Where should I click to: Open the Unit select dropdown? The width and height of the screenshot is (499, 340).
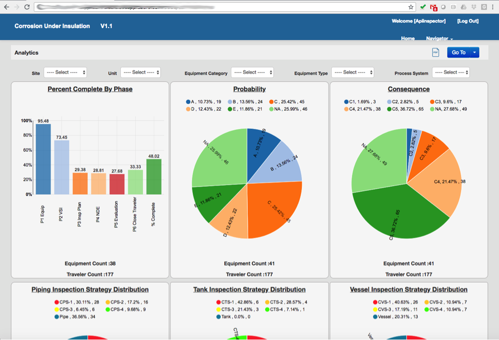[140, 73]
